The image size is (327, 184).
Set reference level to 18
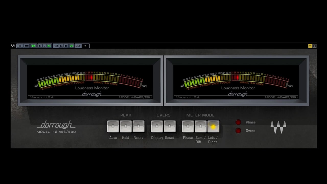66,46
